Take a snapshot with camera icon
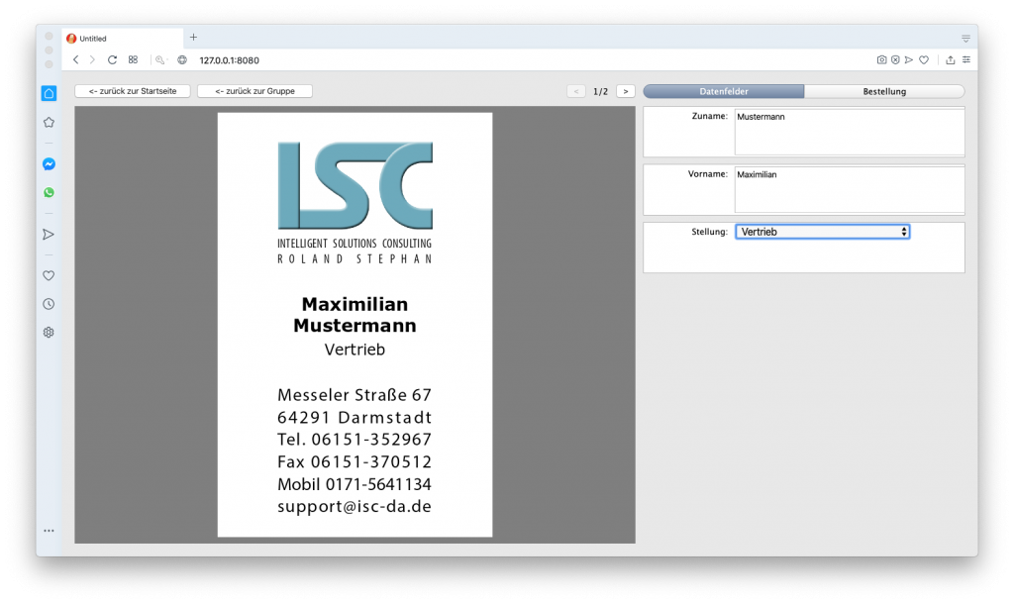The width and height of the screenshot is (1014, 604). (x=881, y=59)
